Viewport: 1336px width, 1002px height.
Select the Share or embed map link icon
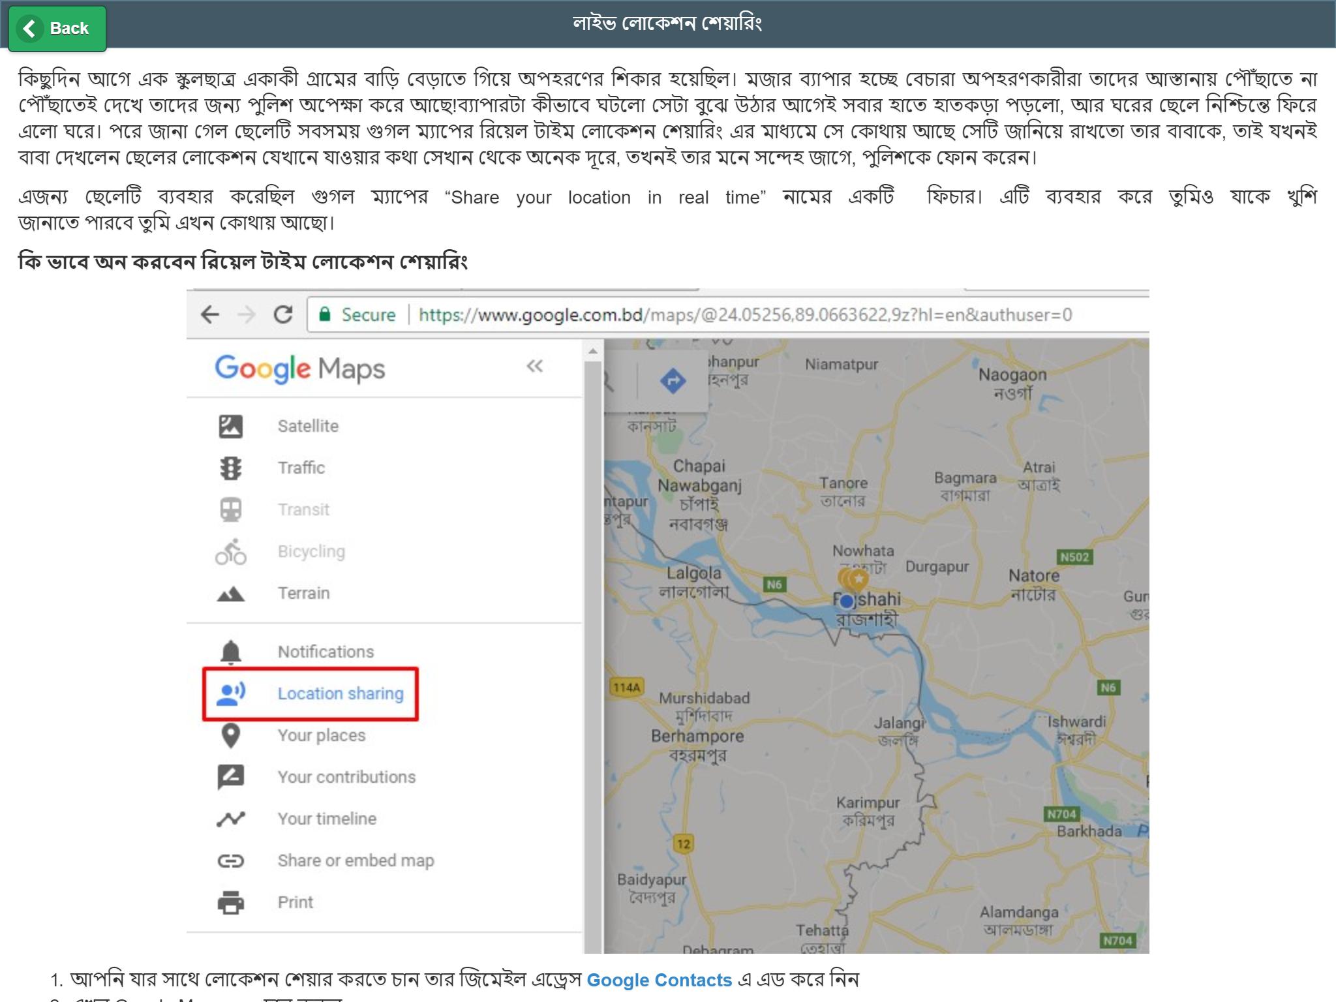(x=230, y=861)
